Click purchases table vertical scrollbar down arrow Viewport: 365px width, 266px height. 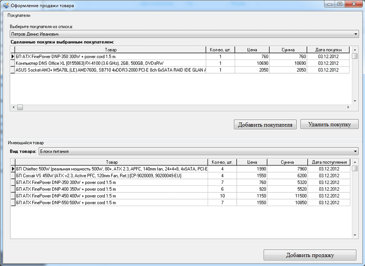(x=355, y=101)
